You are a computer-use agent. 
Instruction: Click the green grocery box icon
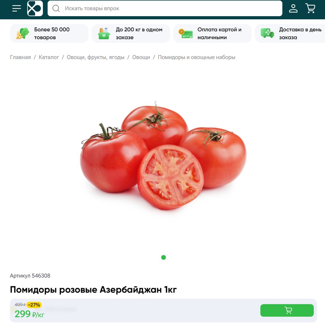click(x=104, y=33)
